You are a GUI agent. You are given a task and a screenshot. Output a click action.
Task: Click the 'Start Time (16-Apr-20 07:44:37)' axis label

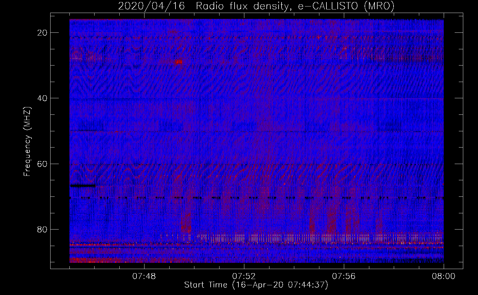(x=256, y=285)
